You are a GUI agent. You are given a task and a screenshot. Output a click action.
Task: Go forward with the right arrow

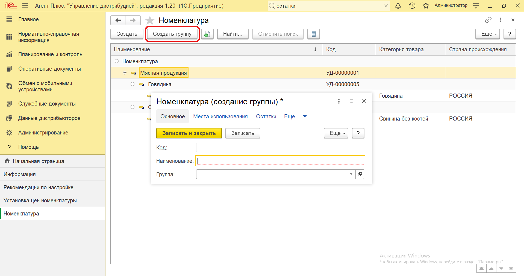point(133,20)
